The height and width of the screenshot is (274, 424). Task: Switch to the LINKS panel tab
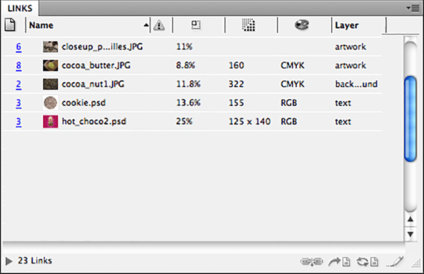(19, 8)
